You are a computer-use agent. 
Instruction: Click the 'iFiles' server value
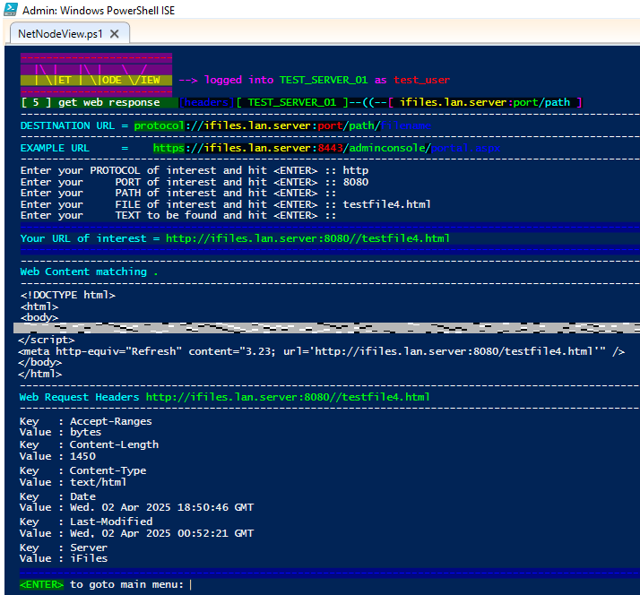[x=89, y=558]
